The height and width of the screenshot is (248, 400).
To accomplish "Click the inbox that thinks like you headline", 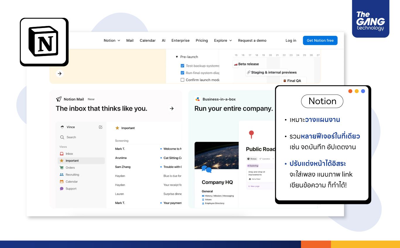I will 102,109.
